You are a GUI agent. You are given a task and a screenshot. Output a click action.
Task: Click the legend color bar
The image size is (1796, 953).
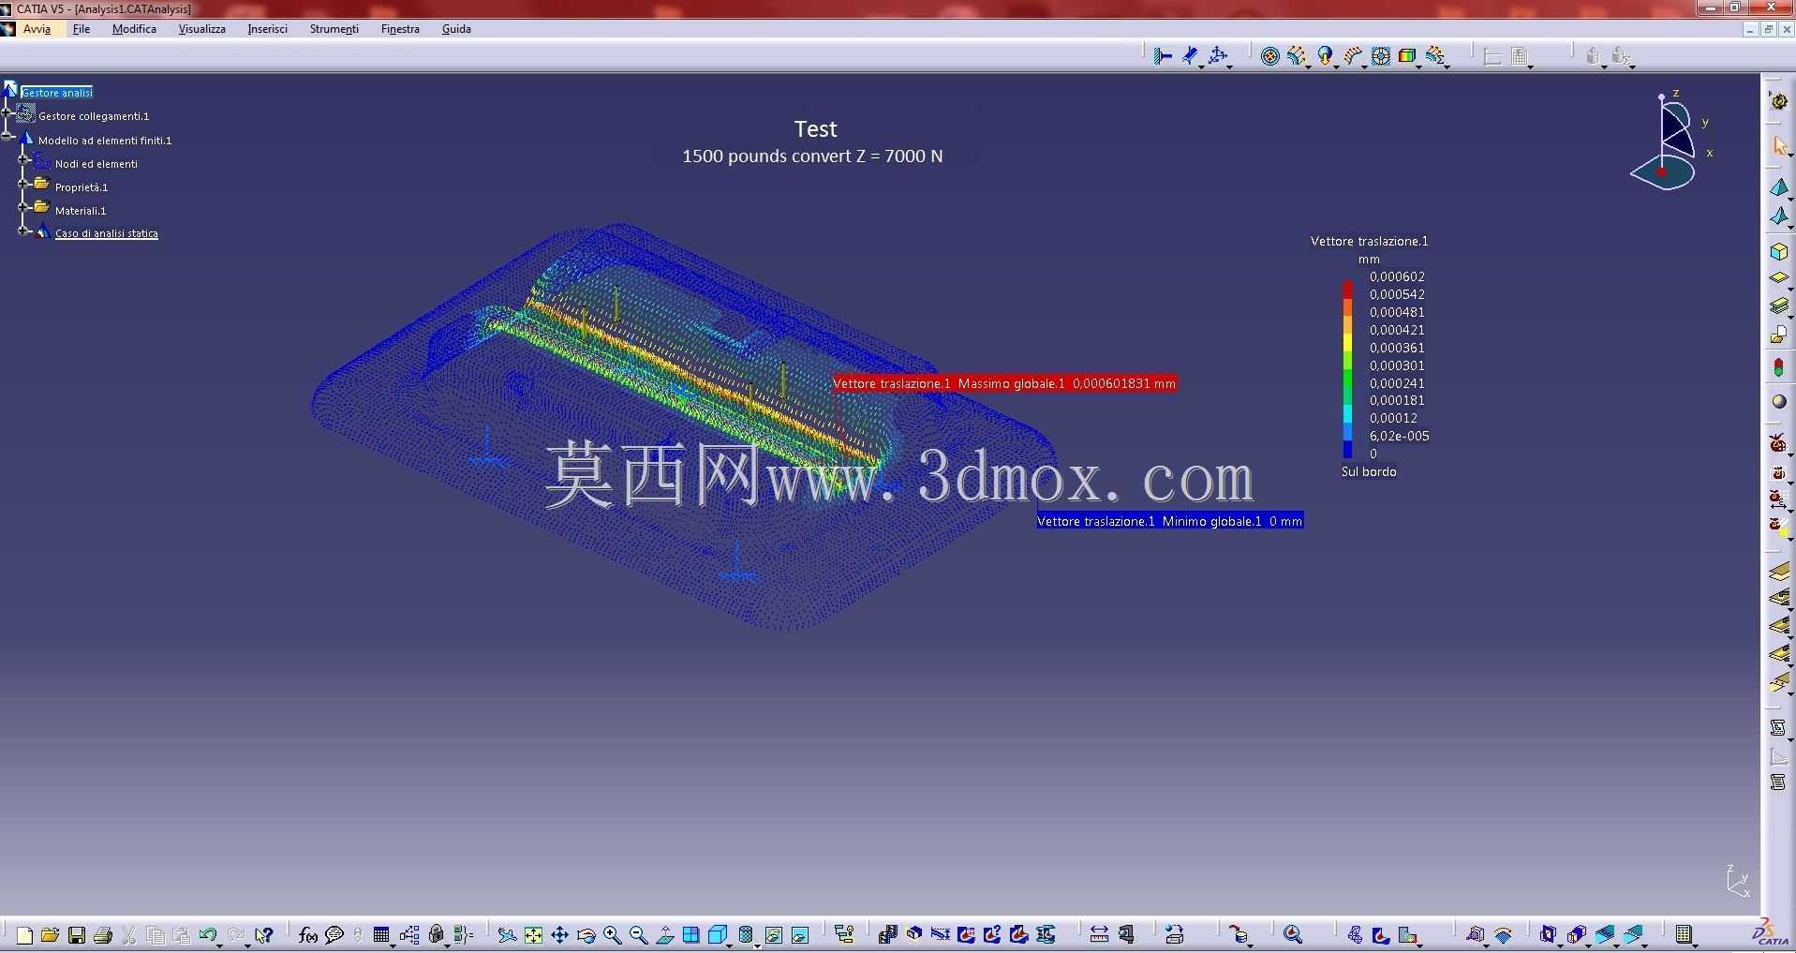(x=1347, y=369)
